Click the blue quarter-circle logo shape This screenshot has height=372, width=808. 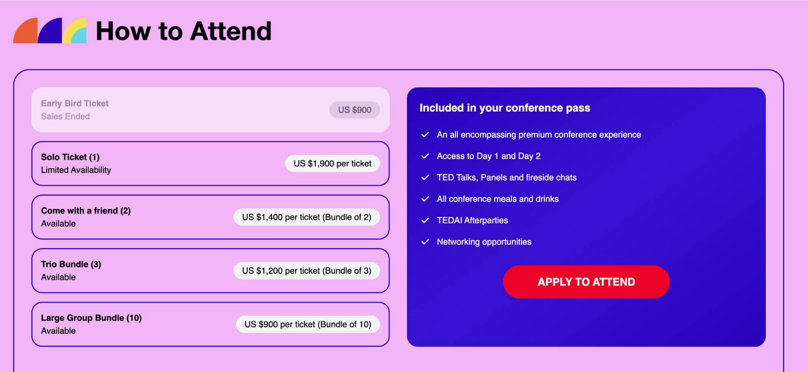[x=52, y=32]
